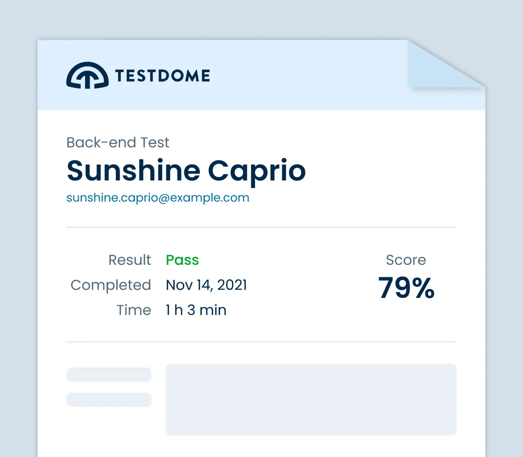The height and width of the screenshot is (457, 523).
Task: Select the Nov 14, 2021 completion date
Action: point(206,285)
